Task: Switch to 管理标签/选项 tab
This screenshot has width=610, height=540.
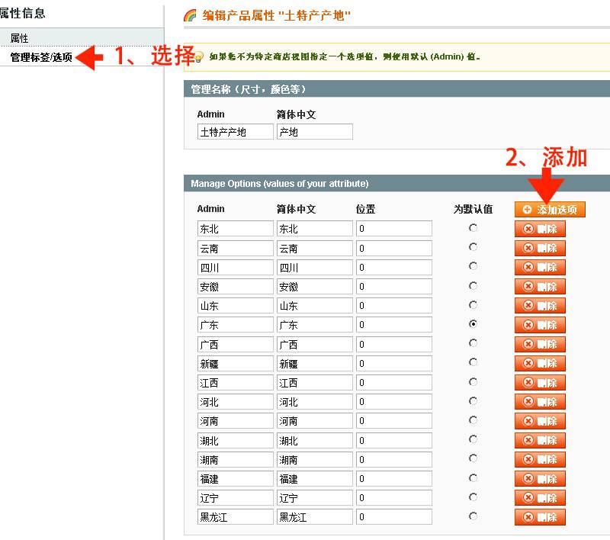Action: 41,57
